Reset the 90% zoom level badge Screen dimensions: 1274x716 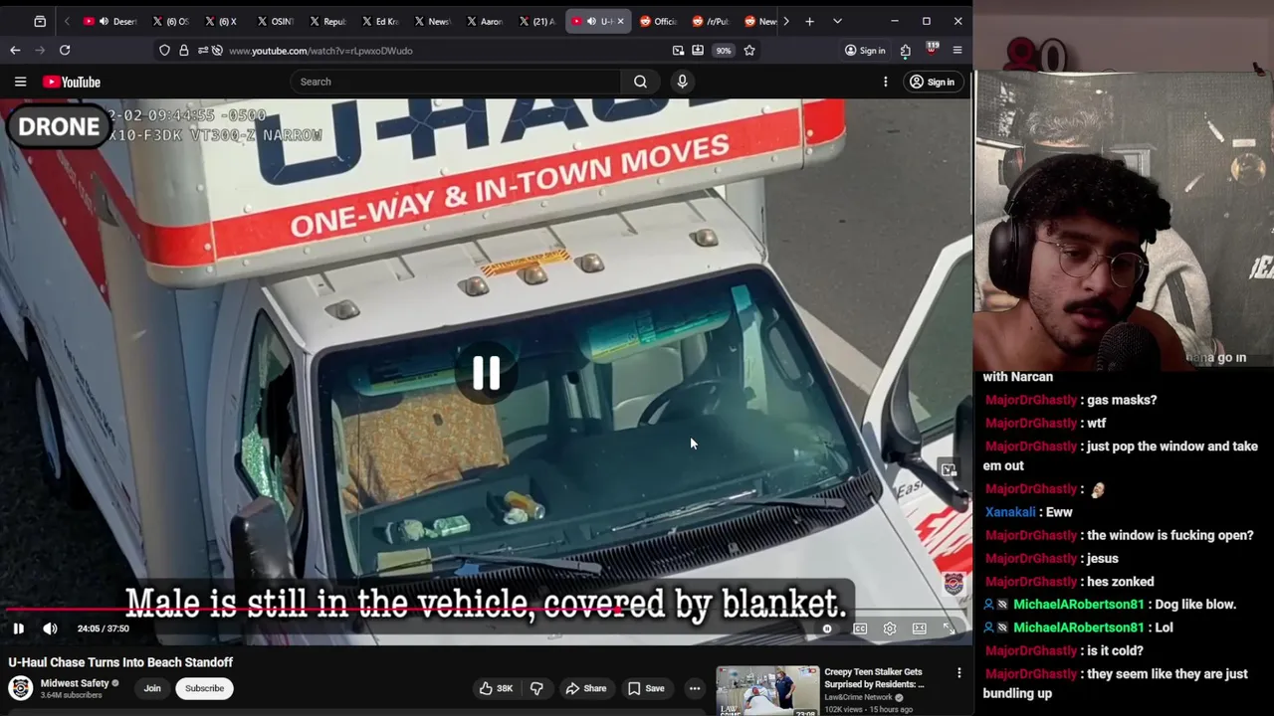click(724, 50)
